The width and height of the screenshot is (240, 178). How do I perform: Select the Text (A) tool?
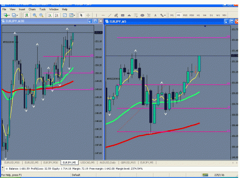(x=156, y=15)
